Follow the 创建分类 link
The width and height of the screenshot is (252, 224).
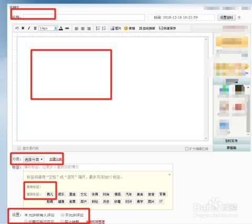tap(56, 159)
